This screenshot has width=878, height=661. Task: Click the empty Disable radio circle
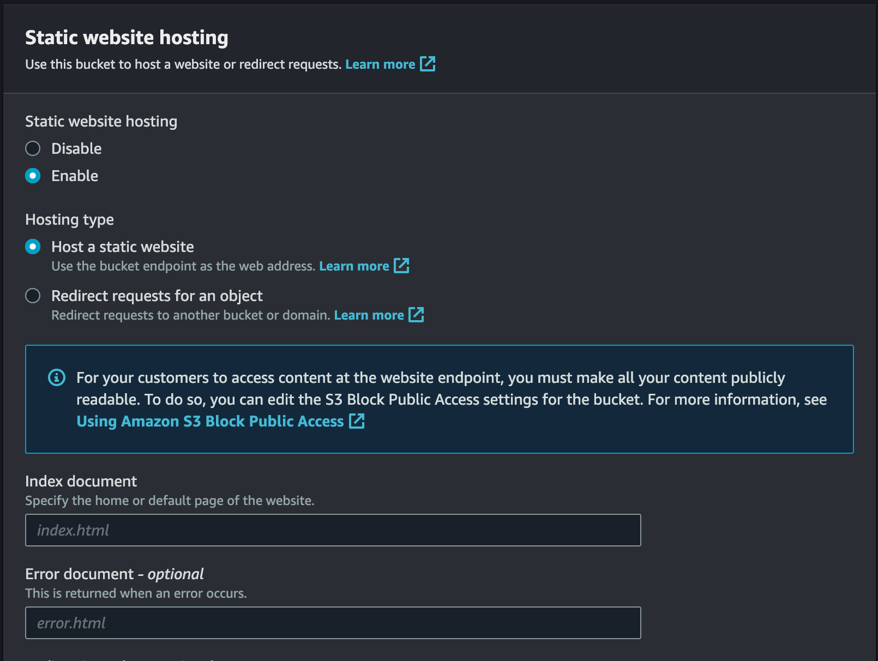pos(33,148)
